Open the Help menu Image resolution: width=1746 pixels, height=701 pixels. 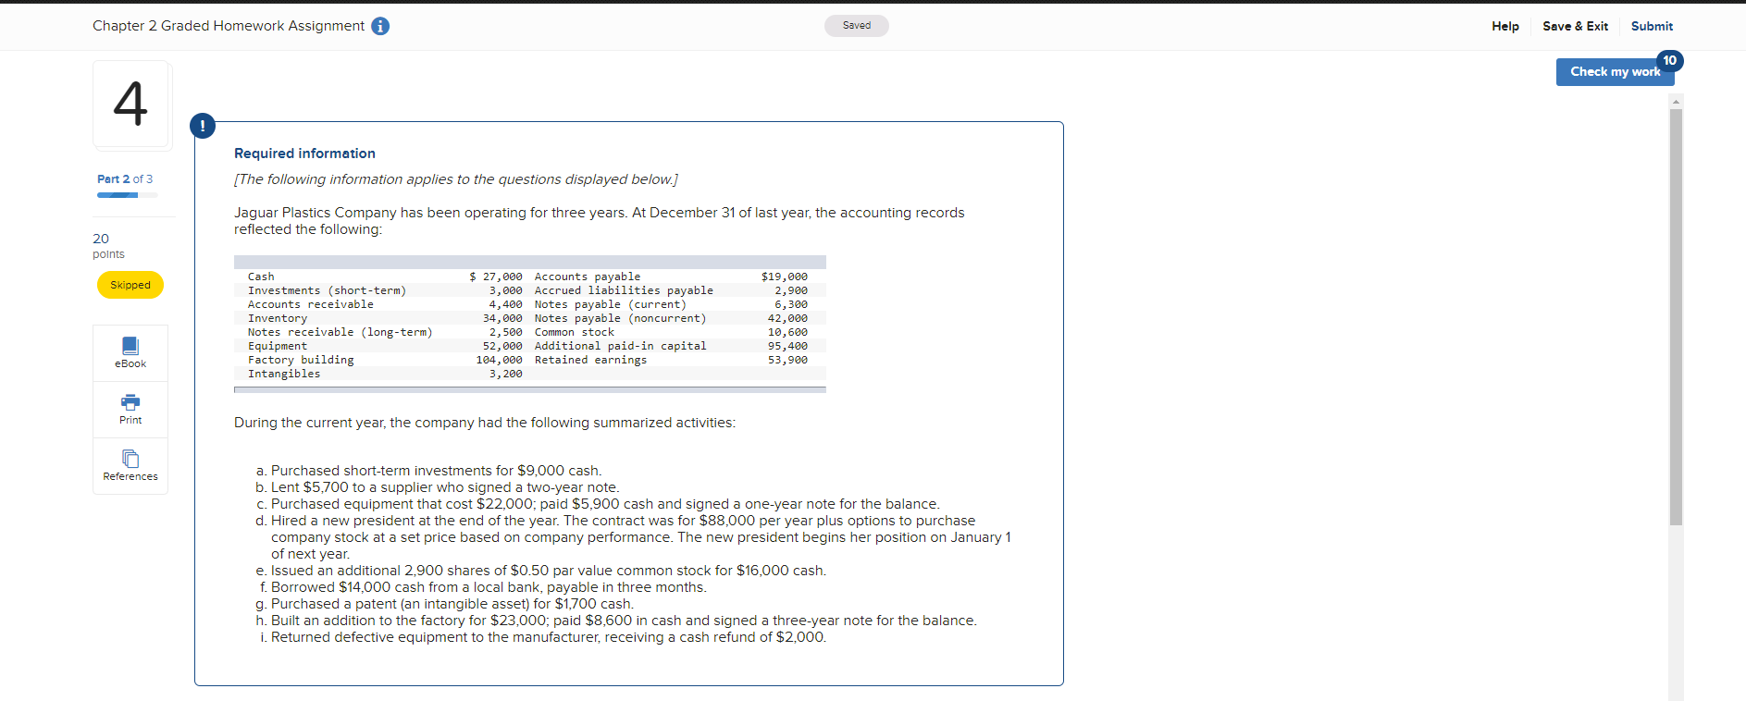(x=1505, y=26)
